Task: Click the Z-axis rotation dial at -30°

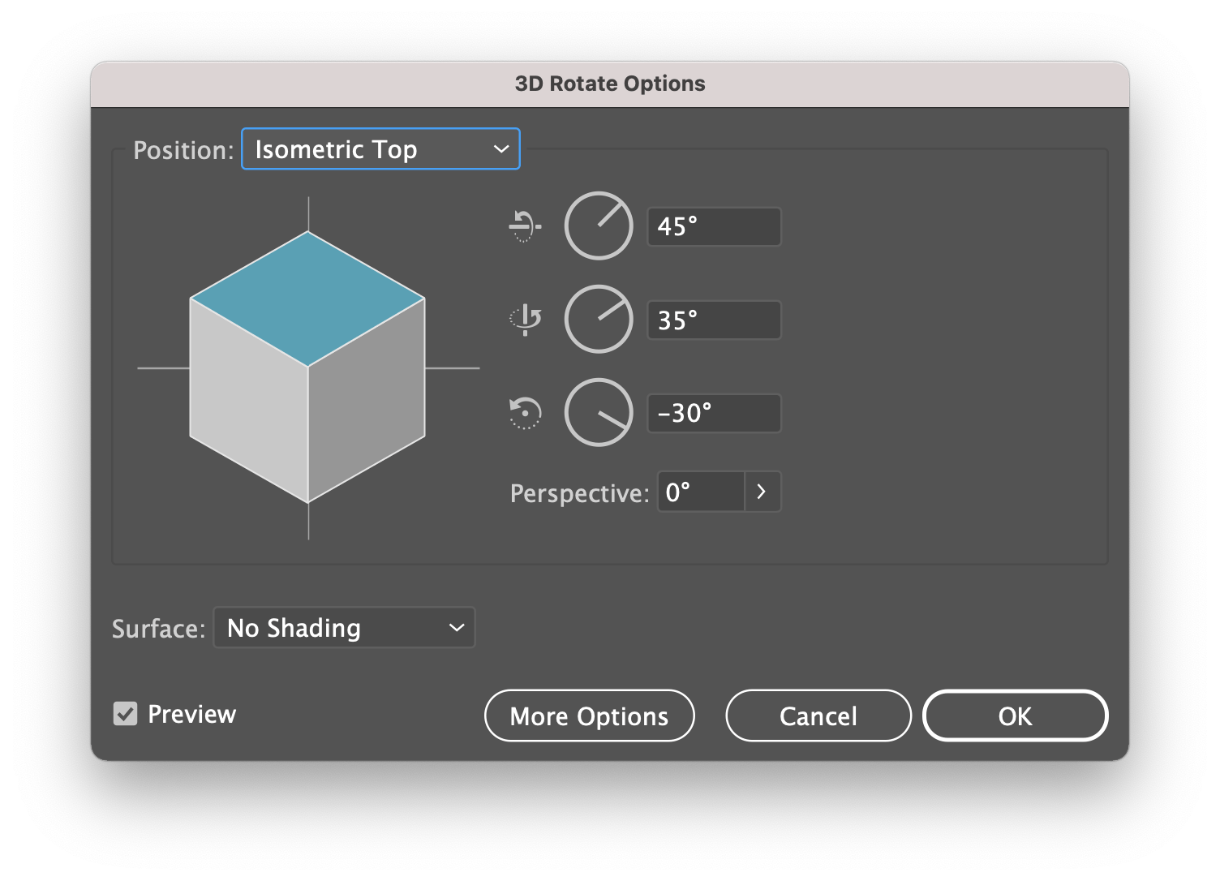Action: pyautogui.click(x=599, y=412)
